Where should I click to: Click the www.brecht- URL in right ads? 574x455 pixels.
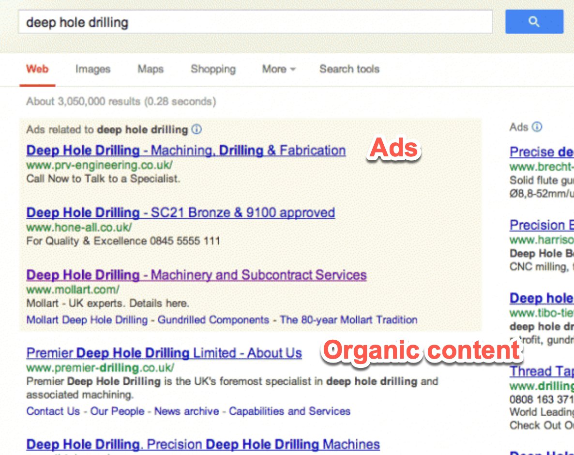tap(542, 167)
